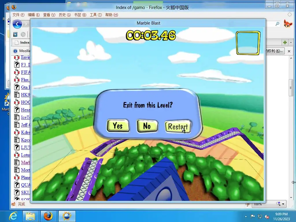Open the Gta file link
The image size is (296, 222).
(x=25, y=87)
